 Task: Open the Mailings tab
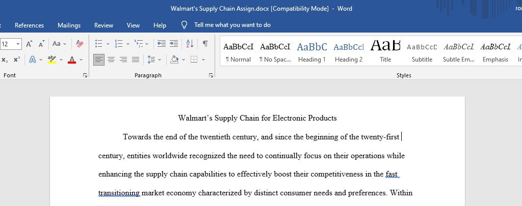pos(69,25)
